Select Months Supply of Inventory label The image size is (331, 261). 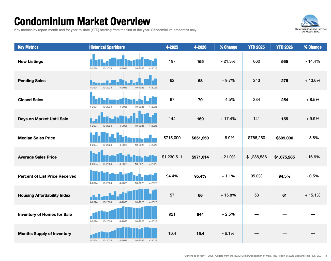44,233
